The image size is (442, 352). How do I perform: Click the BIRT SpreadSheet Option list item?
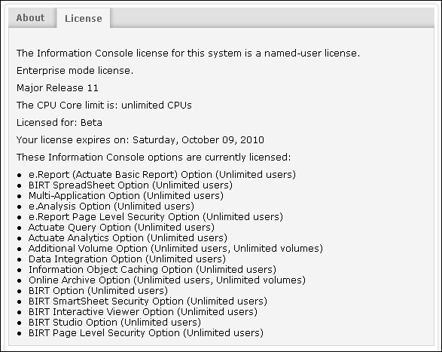pyautogui.click(x=130, y=185)
